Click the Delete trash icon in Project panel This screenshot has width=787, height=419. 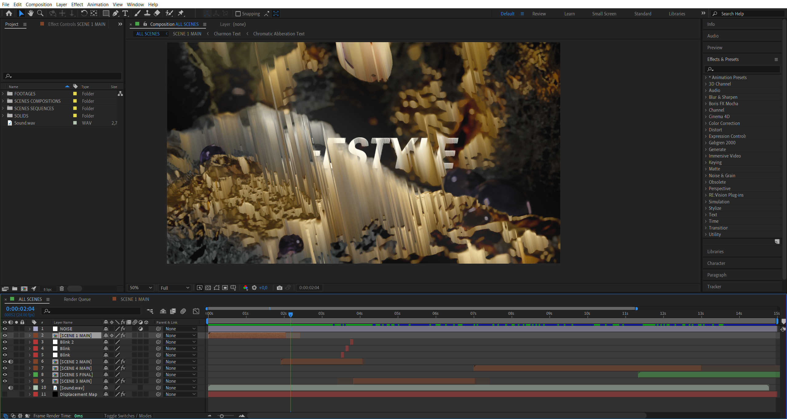click(x=61, y=289)
